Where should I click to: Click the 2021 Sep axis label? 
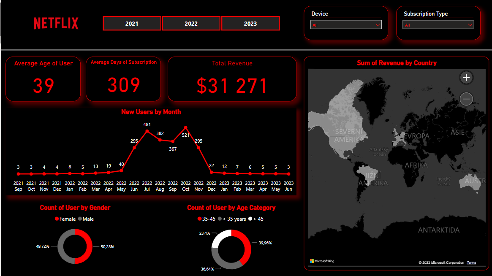[x=18, y=186]
